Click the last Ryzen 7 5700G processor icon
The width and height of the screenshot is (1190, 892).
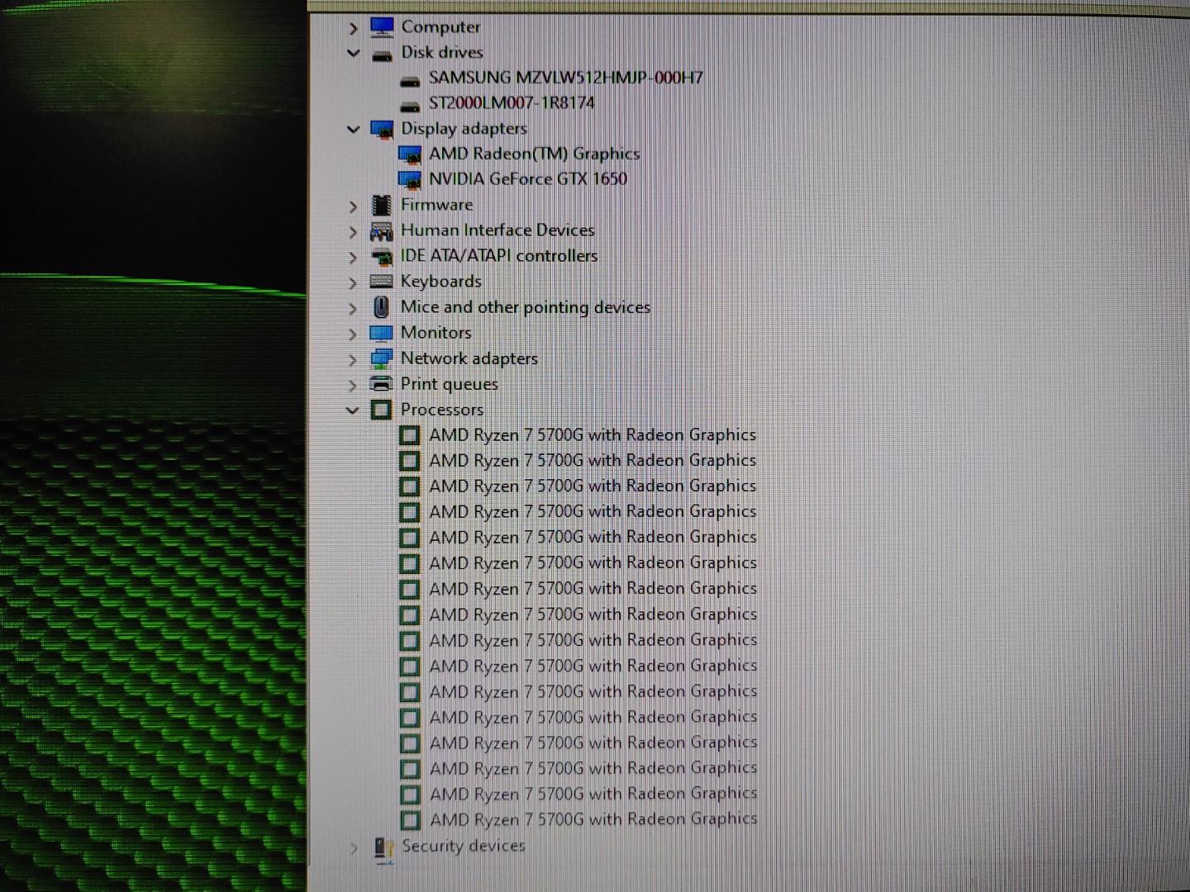pyautogui.click(x=411, y=820)
